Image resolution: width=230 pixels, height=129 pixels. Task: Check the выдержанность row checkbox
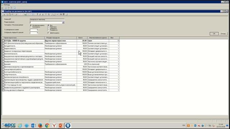click(3, 61)
